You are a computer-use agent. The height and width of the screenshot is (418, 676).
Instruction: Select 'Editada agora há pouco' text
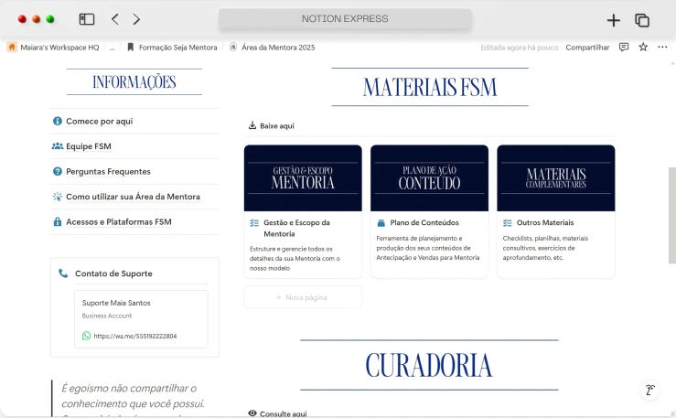click(519, 48)
